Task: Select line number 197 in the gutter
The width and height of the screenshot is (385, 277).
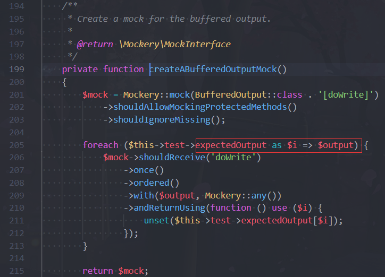Action: point(16,45)
